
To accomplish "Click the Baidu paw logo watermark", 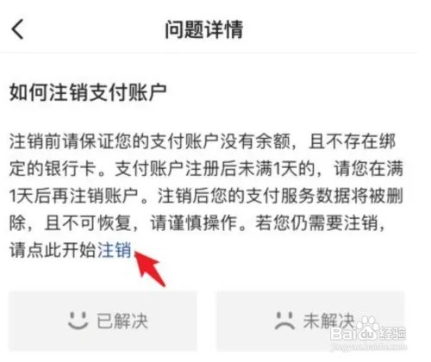I will pyautogui.click(x=367, y=327).
